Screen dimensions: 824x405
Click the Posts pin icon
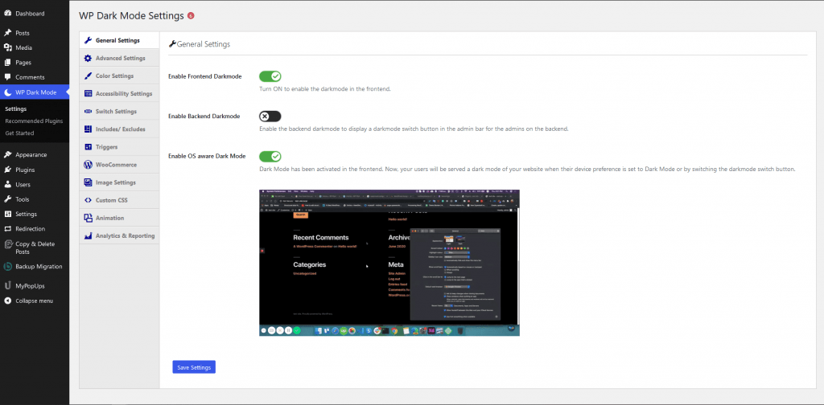tap(8, 32)
